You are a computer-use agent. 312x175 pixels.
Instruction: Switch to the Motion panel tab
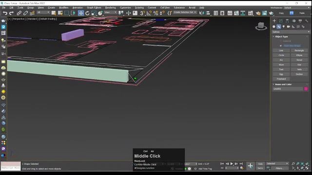point(293,21)
